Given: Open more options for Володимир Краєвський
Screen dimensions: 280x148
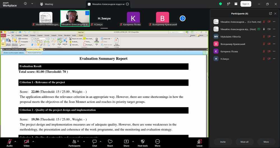Looking at the screenshot, I should (x=274, y=44).
